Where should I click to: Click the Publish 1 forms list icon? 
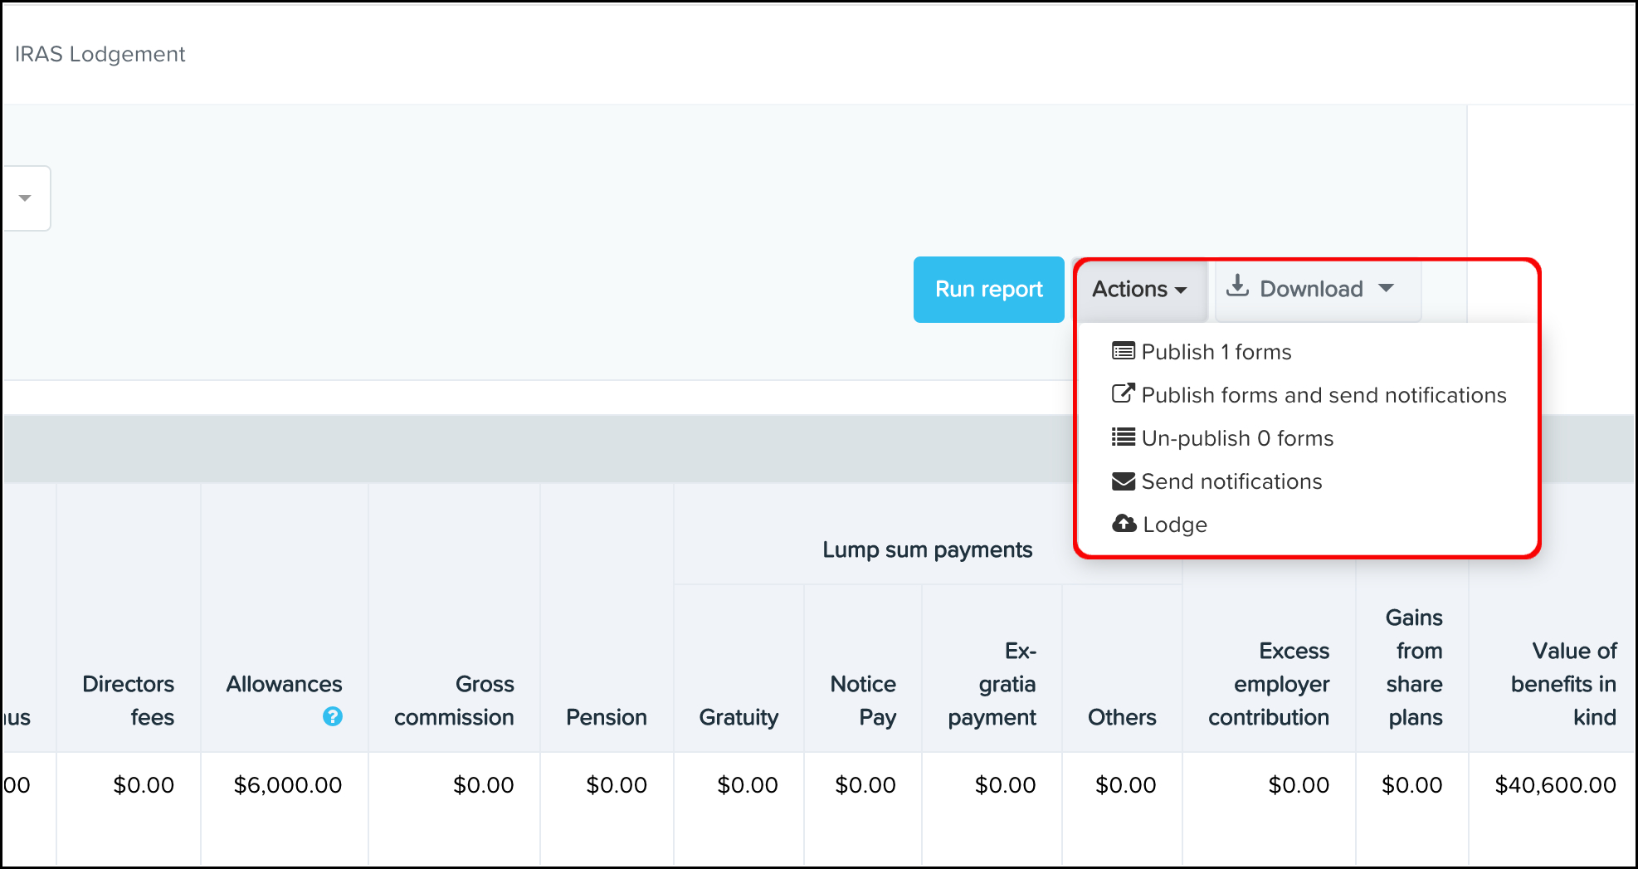coord(1123,351)
